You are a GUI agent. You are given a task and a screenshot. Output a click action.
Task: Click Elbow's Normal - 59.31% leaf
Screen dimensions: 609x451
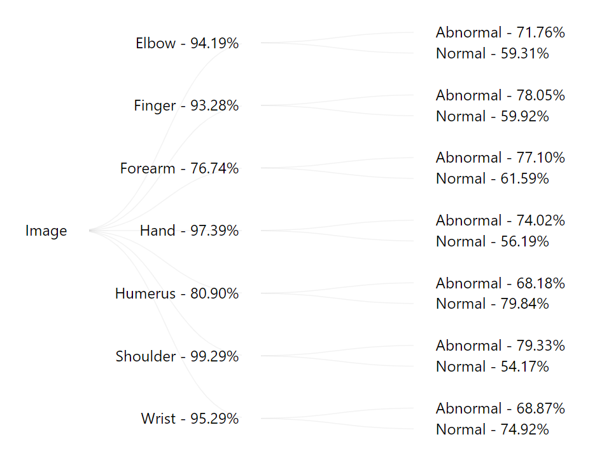tap(493, 53)
